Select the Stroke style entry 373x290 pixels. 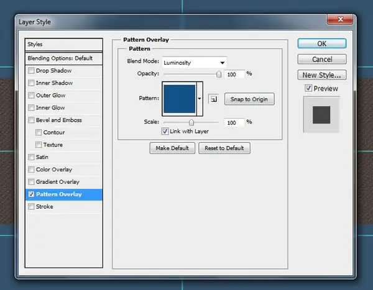point(64,207)
